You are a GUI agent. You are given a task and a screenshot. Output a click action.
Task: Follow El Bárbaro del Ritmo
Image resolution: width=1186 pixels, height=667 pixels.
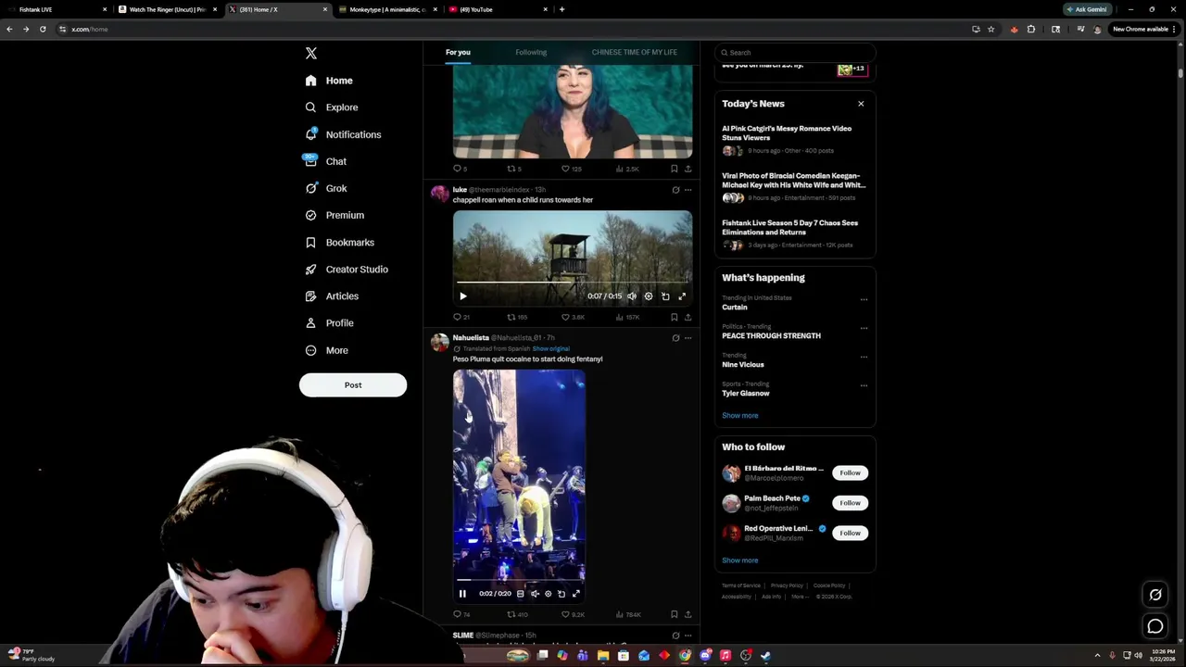[850, 472]
